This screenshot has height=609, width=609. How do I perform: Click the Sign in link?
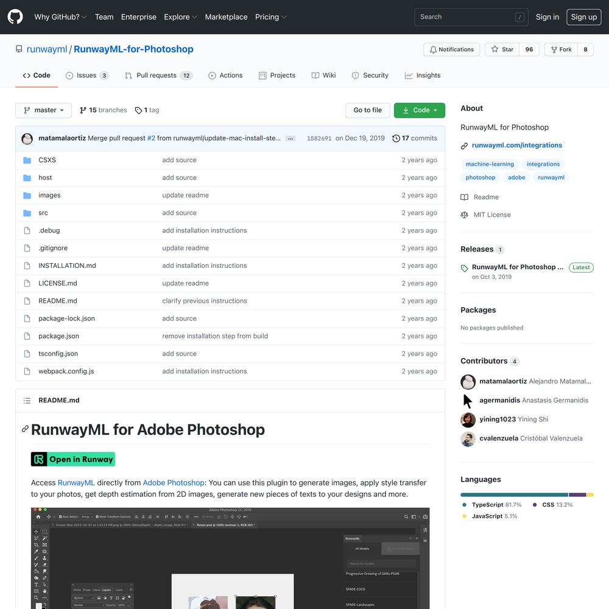pos(547,17)
